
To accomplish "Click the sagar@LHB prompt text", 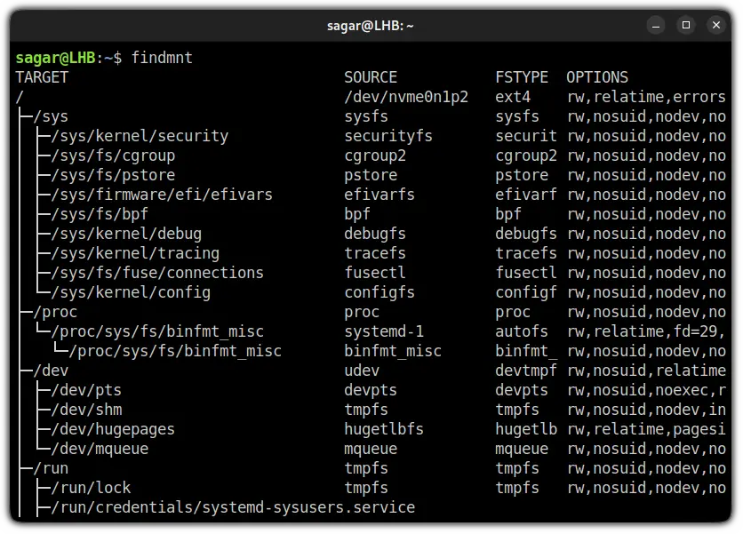I will tap(51, 57).
